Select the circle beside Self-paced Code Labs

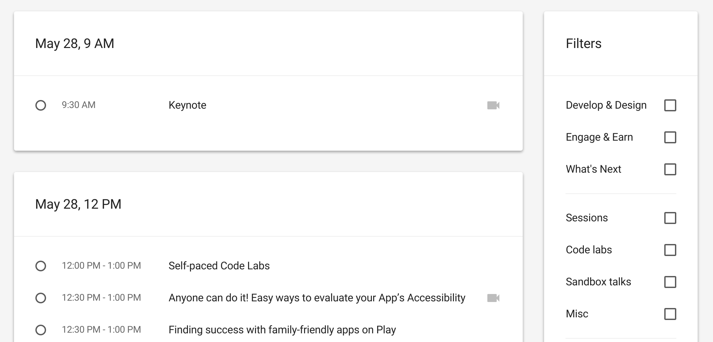[x=41, y=266]
